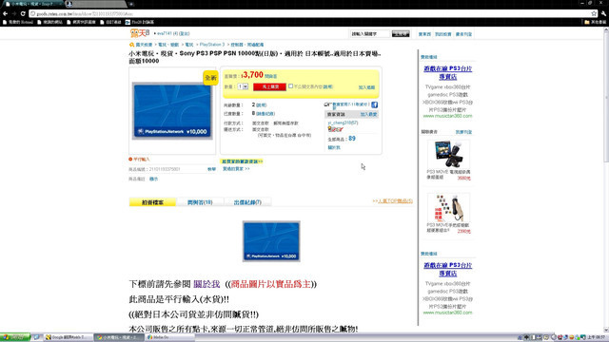Open the PlayStation 3 breadcrumb link
Image resolution: width=609 pixels, height=342 pixels.
tap(212, 45)
